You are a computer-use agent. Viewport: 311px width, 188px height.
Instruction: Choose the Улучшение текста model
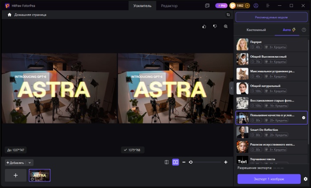pyautogui.click(x=272, y=160)
